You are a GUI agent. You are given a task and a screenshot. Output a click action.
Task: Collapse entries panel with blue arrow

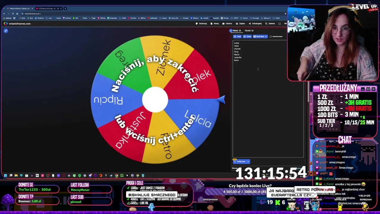[231, 31]
